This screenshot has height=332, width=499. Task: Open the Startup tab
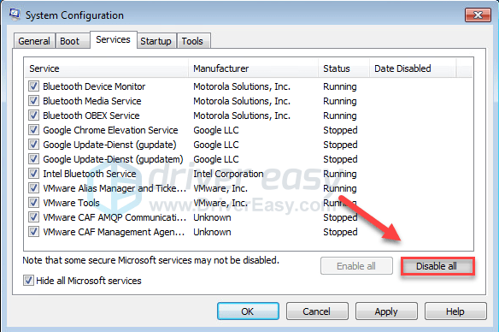coord(156,41)
